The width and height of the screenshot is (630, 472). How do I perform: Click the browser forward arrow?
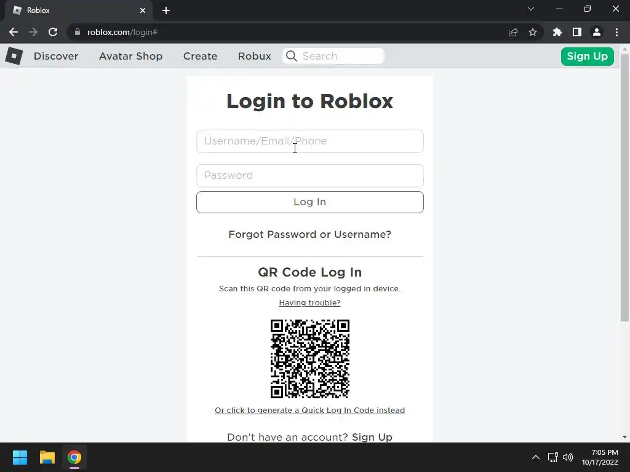point(33,32)
